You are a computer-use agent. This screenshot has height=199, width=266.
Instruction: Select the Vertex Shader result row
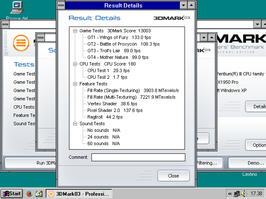tap(112, 104)
